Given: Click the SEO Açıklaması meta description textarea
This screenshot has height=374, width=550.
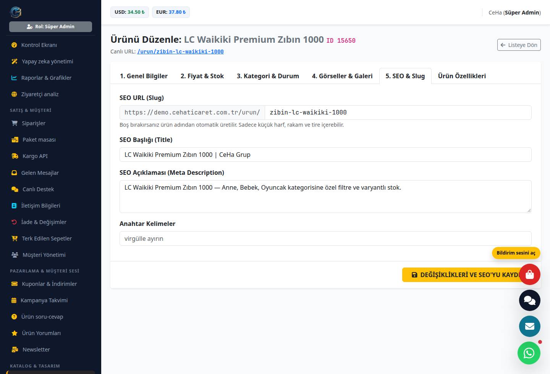Looking at the screenshot, I should tap(325, 197).
